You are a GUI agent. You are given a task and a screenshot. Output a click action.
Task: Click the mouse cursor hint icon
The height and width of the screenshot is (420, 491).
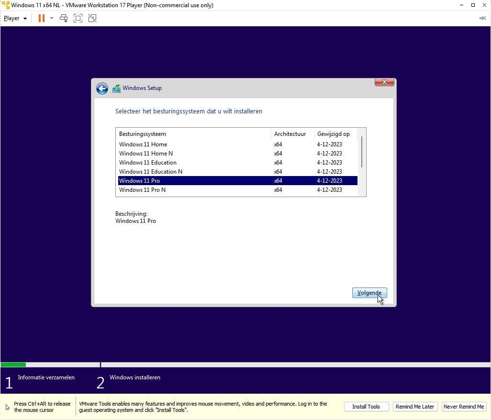pos(8,407)
